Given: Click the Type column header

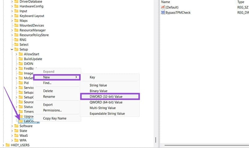Looking at the screenshot, I should point(241,2).
